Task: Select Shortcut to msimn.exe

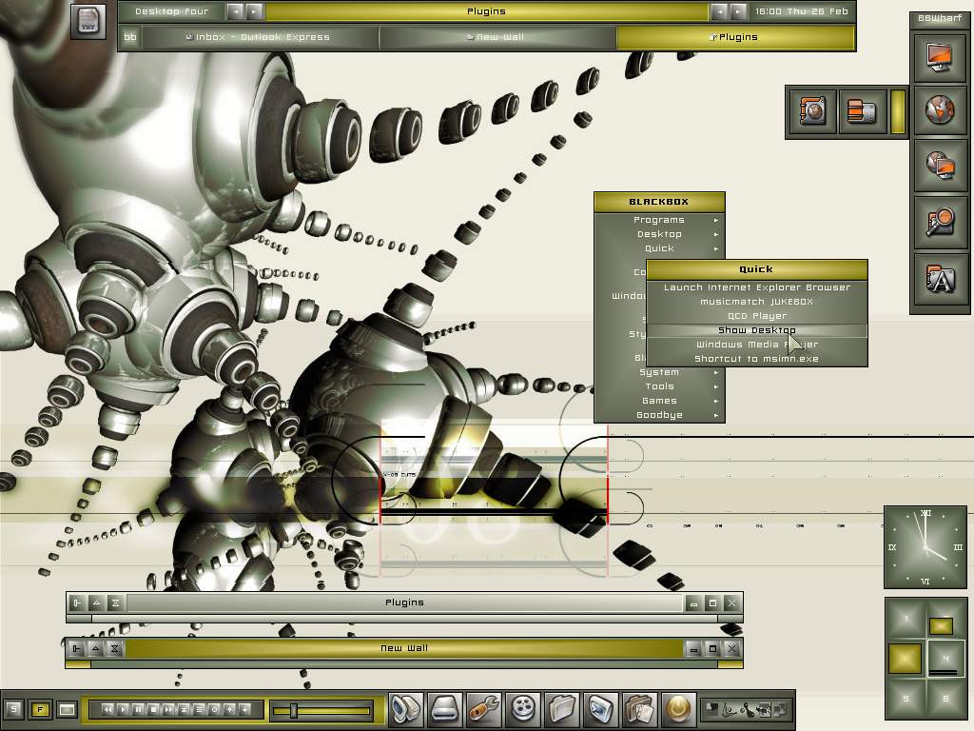Action: (x=756, y=359)
